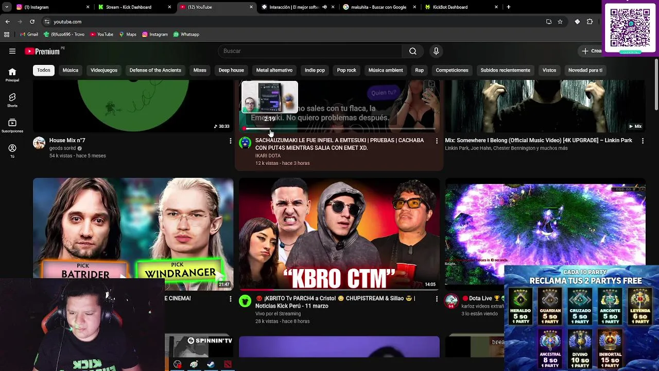
Task: Open options menu for Linkin Park mix
Action: [643, 141]
